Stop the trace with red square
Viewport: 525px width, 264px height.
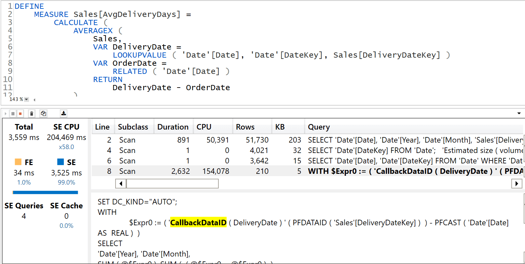(x=20, y=114)
